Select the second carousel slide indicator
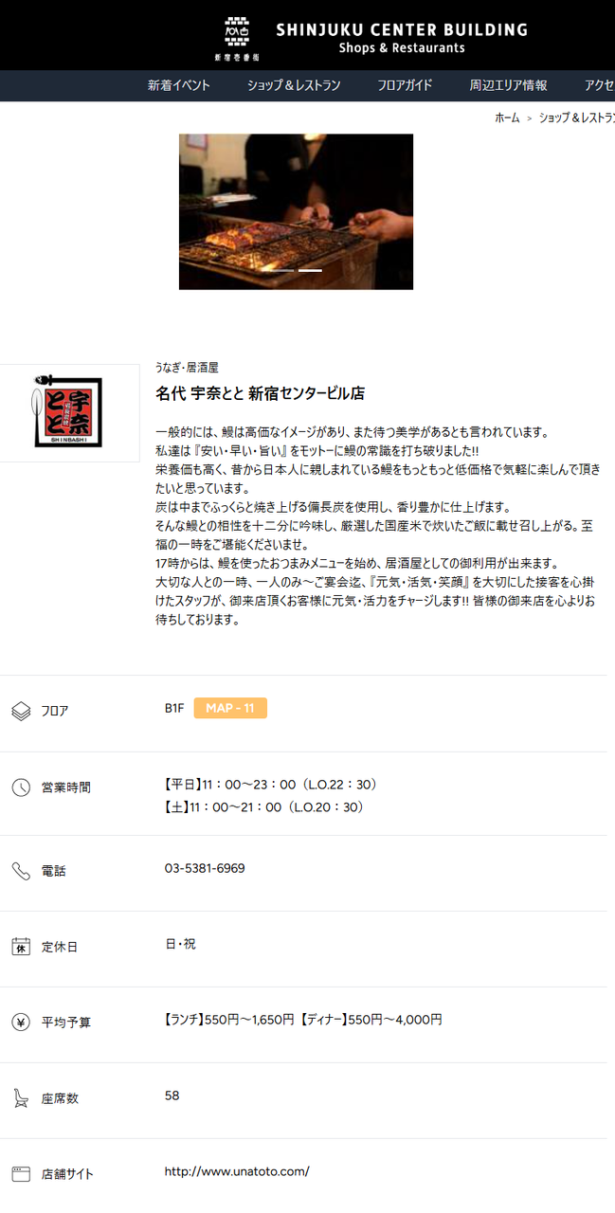Image resolution: width=615 pixels, height=1213 pixels. [x=310, y=270]
